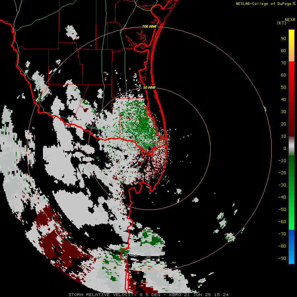Click the 0.5 DEG elevation text

pyautogui.click(x=150, y=295)
